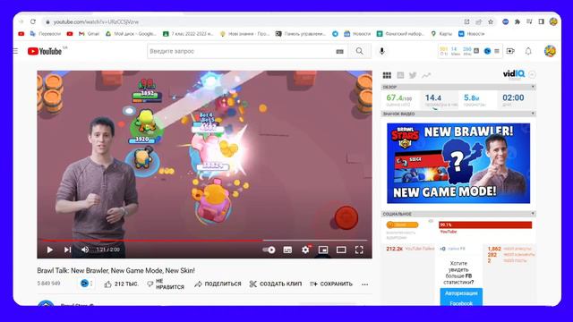Open the player settings gear
This screenshot has width=573, height=322.
(x=305, y=250)
